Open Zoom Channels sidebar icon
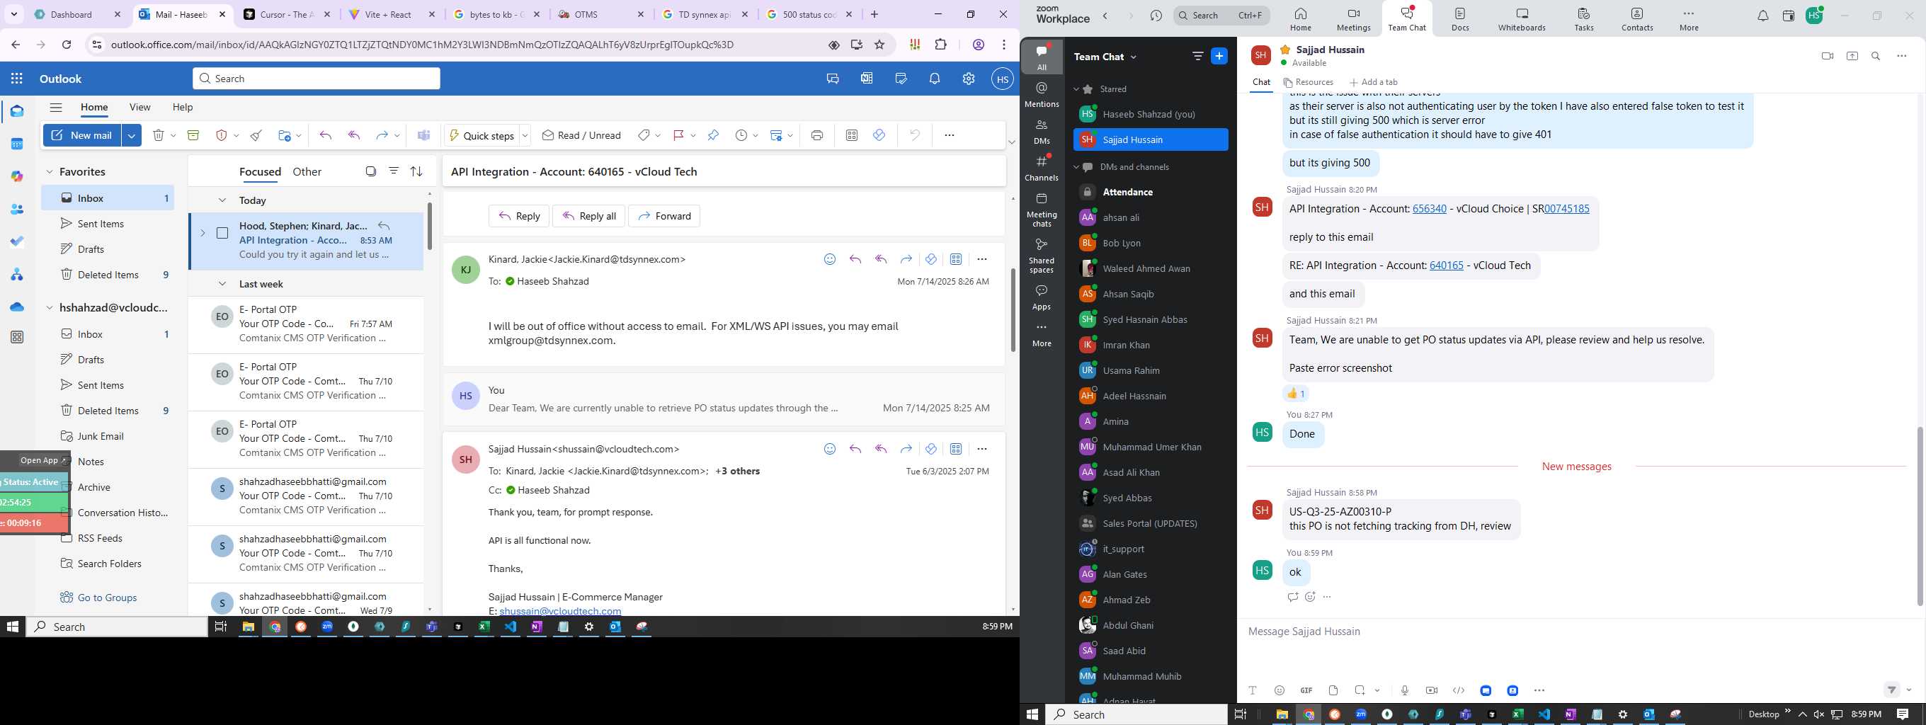Screen dimensions: 1926x725 pyautogui.click(x=1042, y=169)
